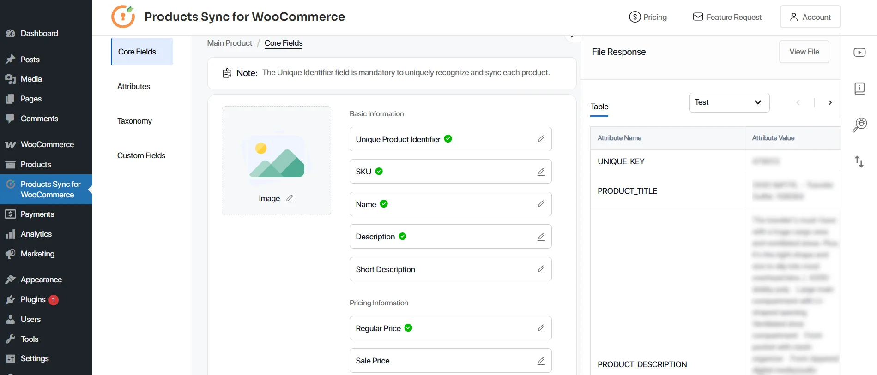
Task: Open the Feature Request link
Action: point(727,17)
